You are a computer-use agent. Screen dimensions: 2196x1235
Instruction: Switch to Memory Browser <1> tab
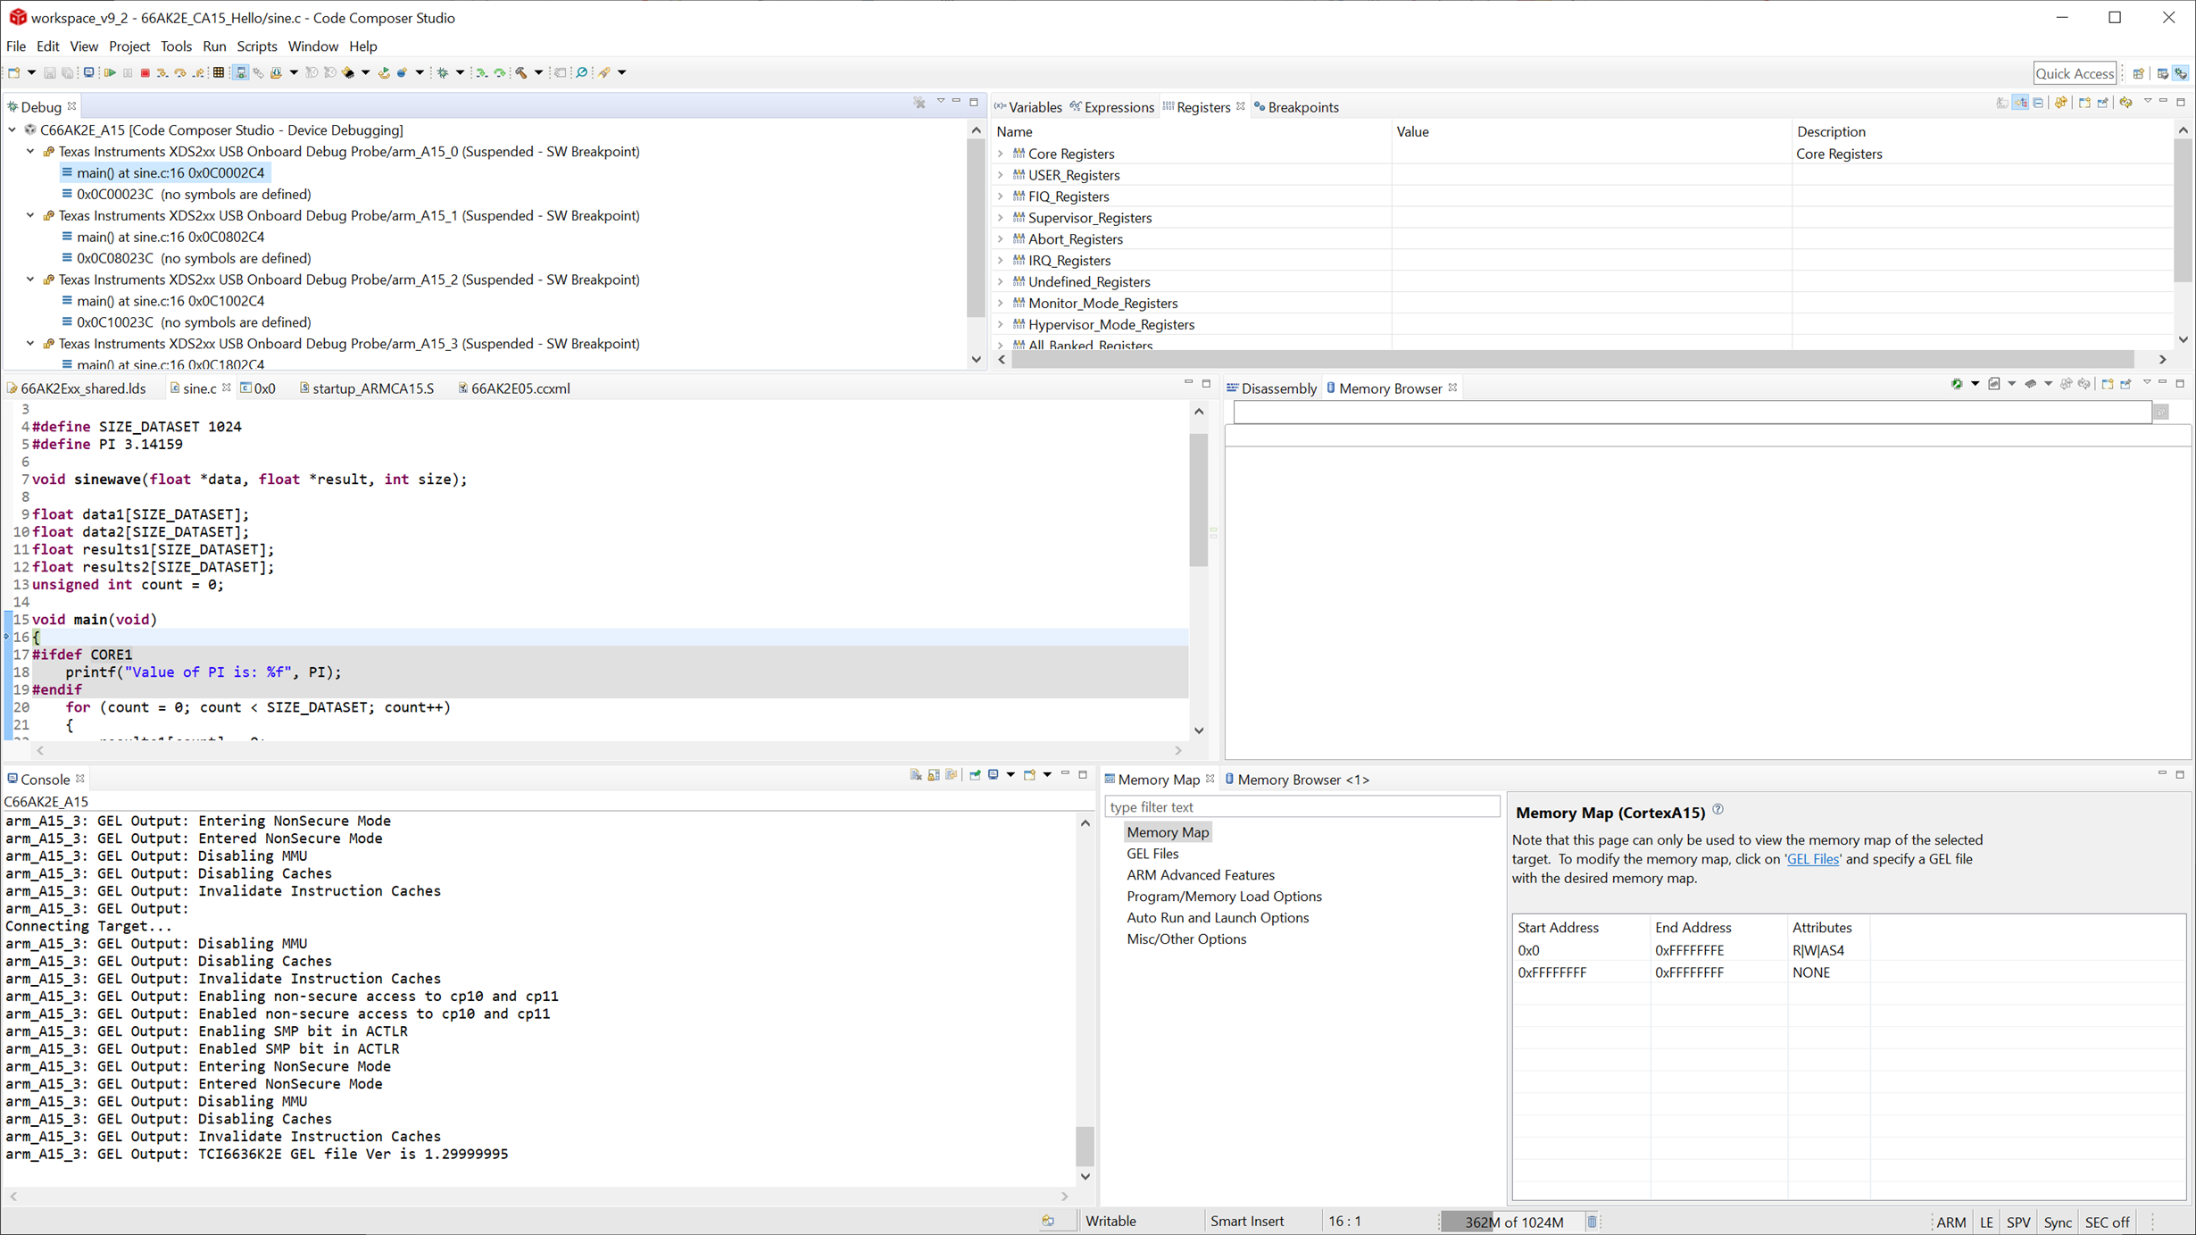tap(1296, 780)
